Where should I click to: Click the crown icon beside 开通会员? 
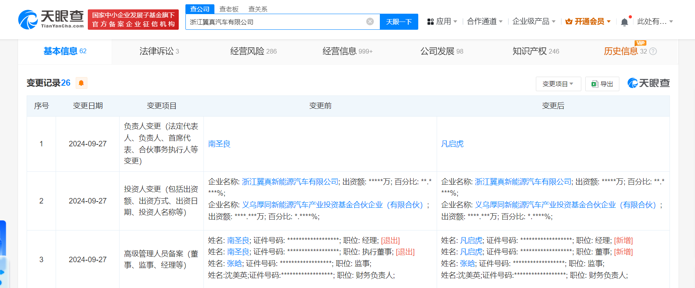pyautogui.click(x=569, y=22)
